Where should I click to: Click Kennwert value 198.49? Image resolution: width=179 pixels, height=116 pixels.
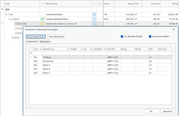156,19
